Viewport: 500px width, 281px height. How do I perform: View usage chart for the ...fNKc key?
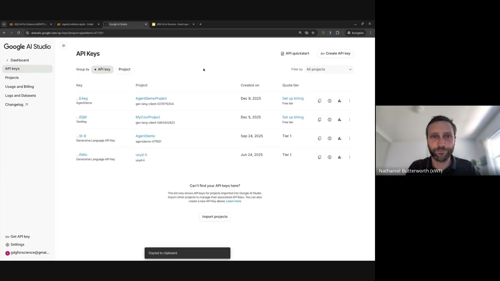pyautogui.click(x=339, y=157)
